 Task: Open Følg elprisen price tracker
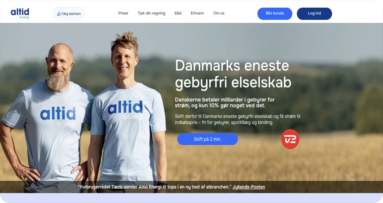coord(69,14)
